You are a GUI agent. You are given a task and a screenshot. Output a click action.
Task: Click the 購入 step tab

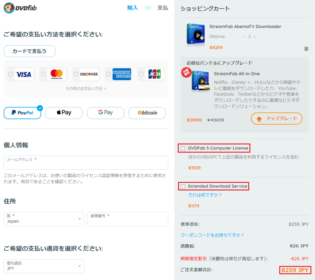[133, 8]
